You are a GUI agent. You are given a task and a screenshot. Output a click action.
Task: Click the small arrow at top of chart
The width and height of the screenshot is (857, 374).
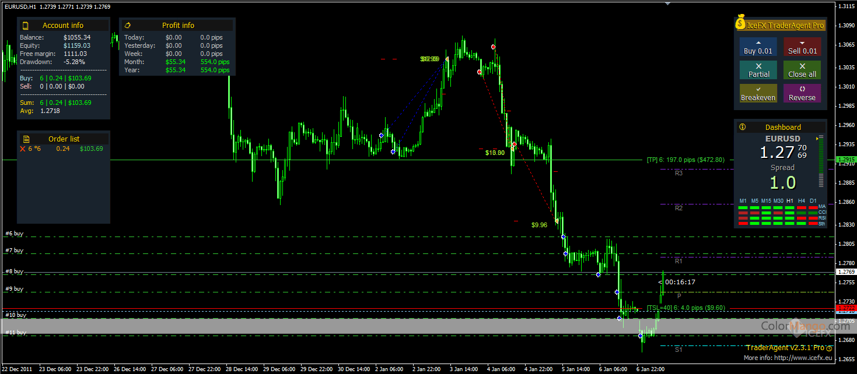pyautogui.click(x=669, y=3)
